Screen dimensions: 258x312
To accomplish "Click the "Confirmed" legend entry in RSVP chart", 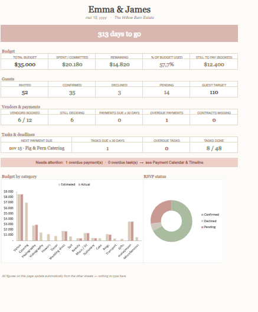I will (x=210, y=214).
